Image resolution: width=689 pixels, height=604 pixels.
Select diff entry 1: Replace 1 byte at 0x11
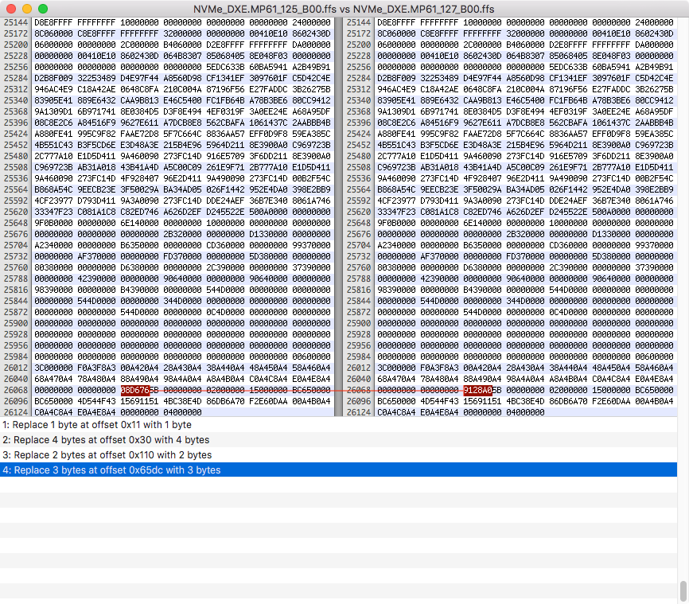(338, 425)
